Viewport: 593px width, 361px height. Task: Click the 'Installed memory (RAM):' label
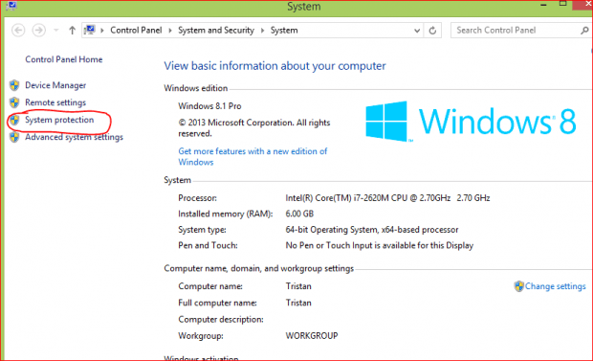point(226,214)
